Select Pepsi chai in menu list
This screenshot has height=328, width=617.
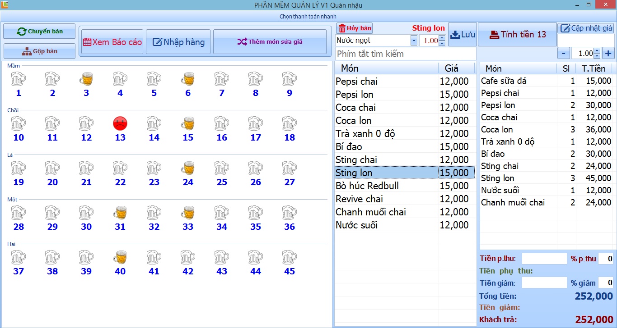[405, 82]
